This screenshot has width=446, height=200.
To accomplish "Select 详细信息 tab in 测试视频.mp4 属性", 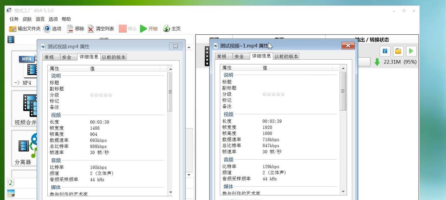I will coord(89,57).
